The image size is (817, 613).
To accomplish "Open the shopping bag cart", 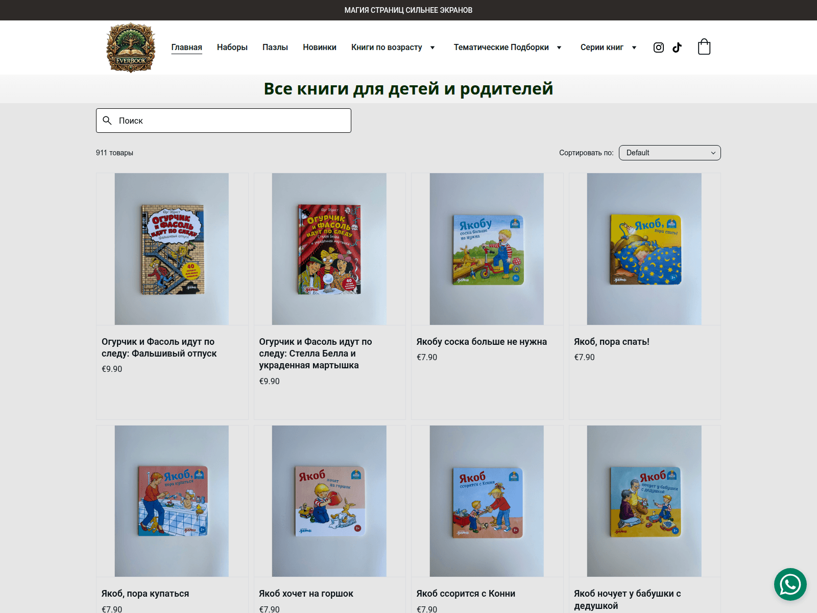I will pos(704,47).
